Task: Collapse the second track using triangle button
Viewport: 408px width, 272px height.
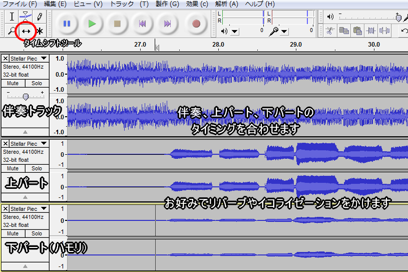Action: [x=25, y=197]
